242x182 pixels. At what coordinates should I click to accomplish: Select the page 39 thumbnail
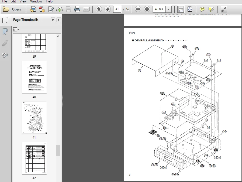34,43
